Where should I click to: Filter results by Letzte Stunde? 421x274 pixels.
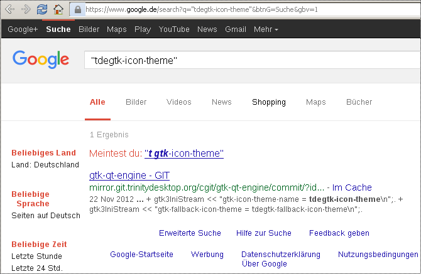point(36,256)
